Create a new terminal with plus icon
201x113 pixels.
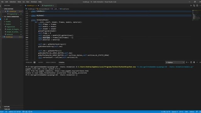coord(187,62)
